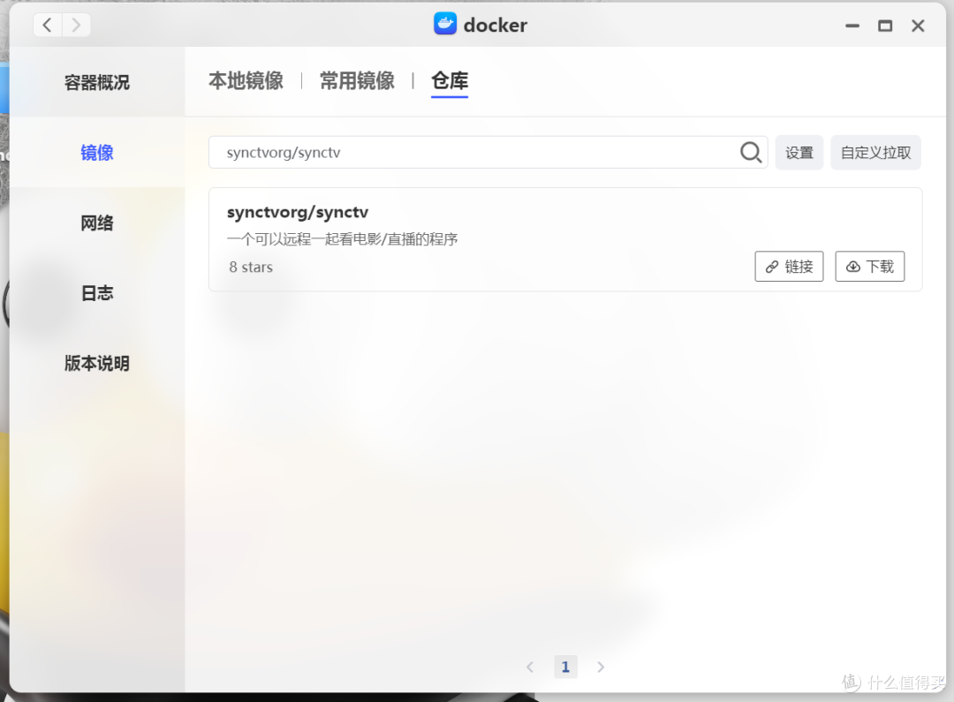Open 日志 section in the sidebar

coord(97,292)
